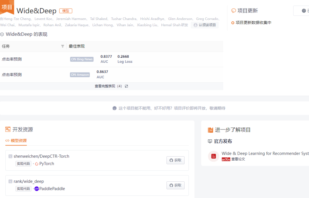
Task: Click the orange 项目 corner badge
Action: (x=7, y=7)
